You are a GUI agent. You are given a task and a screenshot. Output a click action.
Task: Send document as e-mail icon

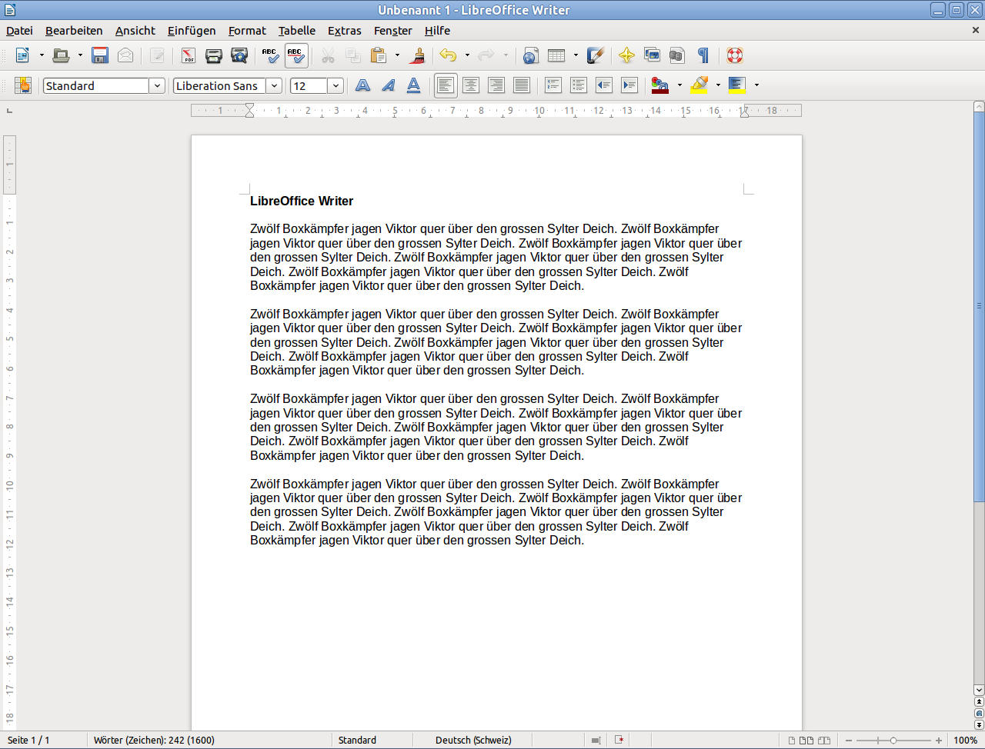click(x=125, y=55)
